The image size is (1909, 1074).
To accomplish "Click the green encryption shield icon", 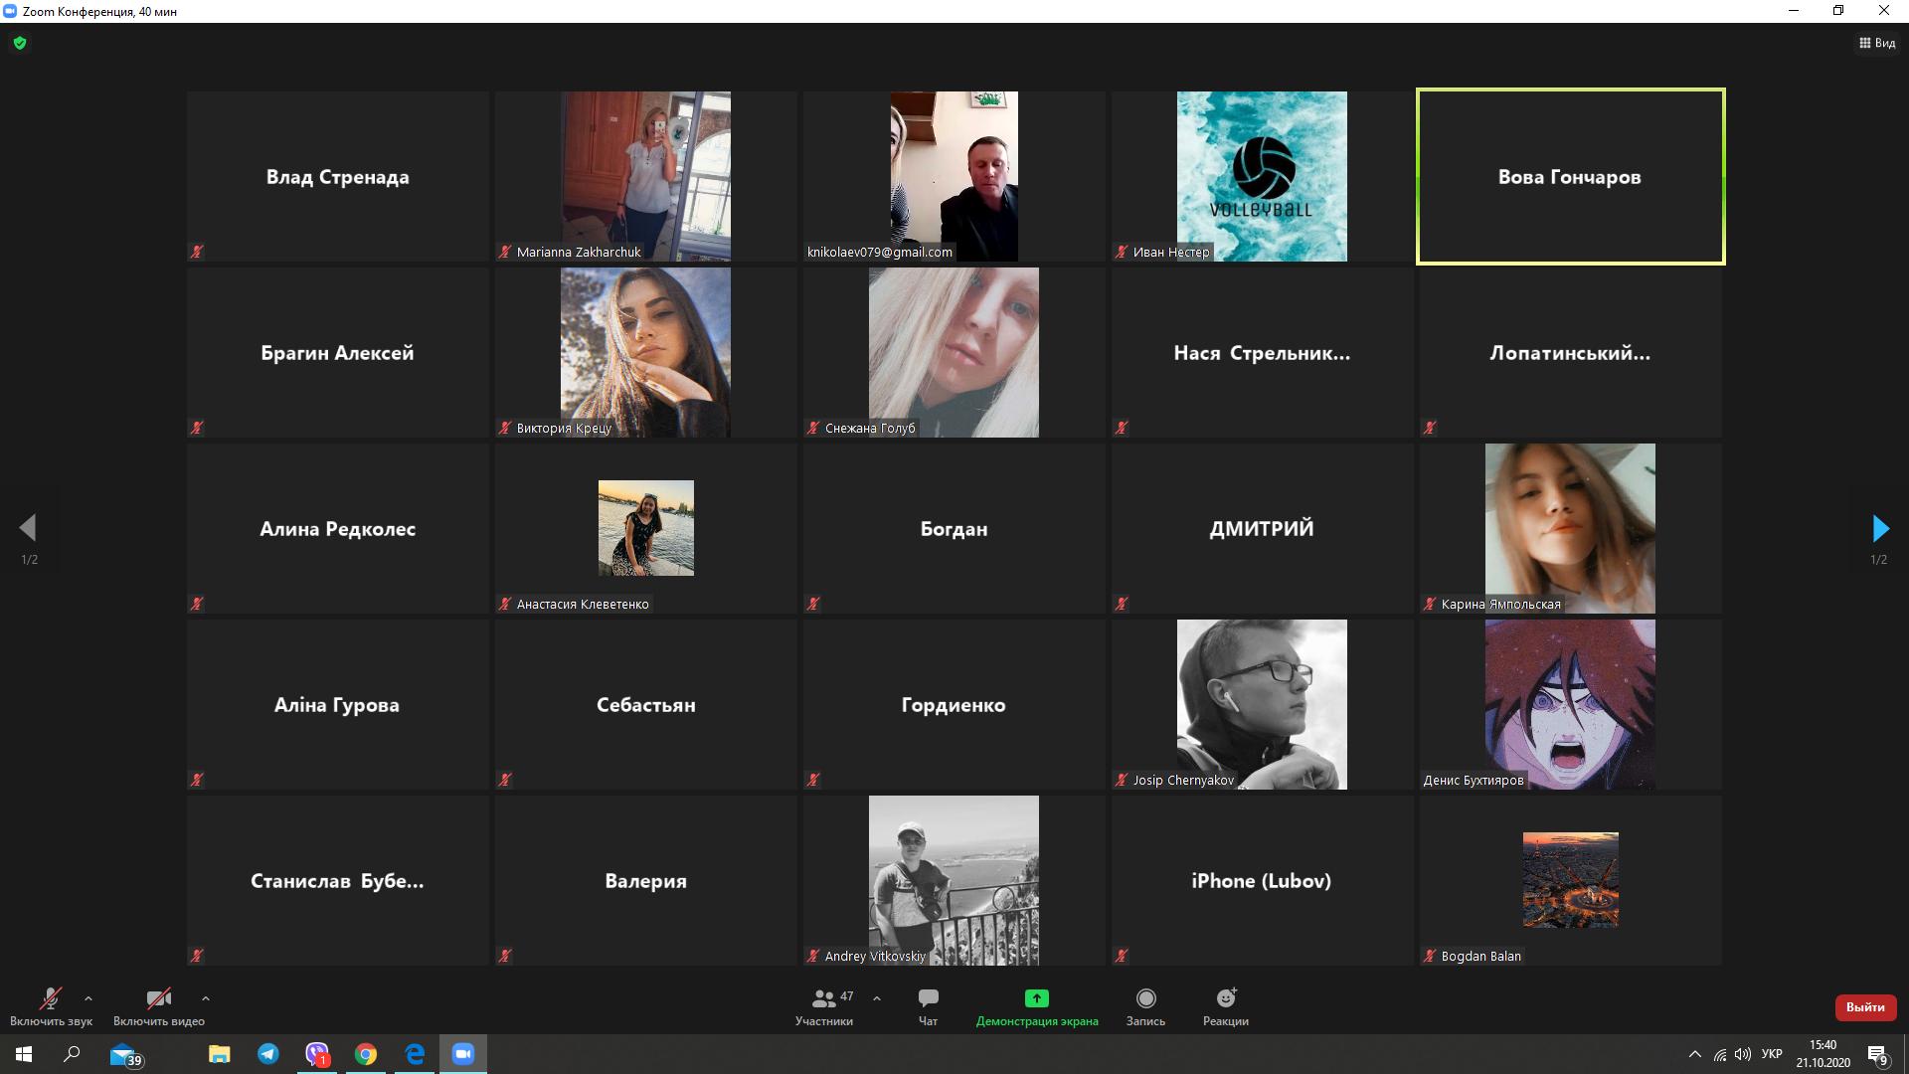I will (20, 43).
